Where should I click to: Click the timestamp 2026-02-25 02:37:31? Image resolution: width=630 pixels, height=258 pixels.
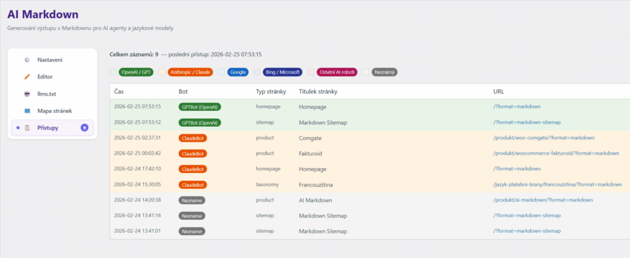coord(137,138)
